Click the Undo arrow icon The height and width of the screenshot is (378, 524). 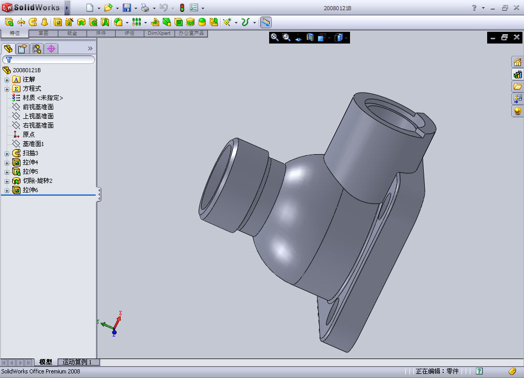pos(163,7)
